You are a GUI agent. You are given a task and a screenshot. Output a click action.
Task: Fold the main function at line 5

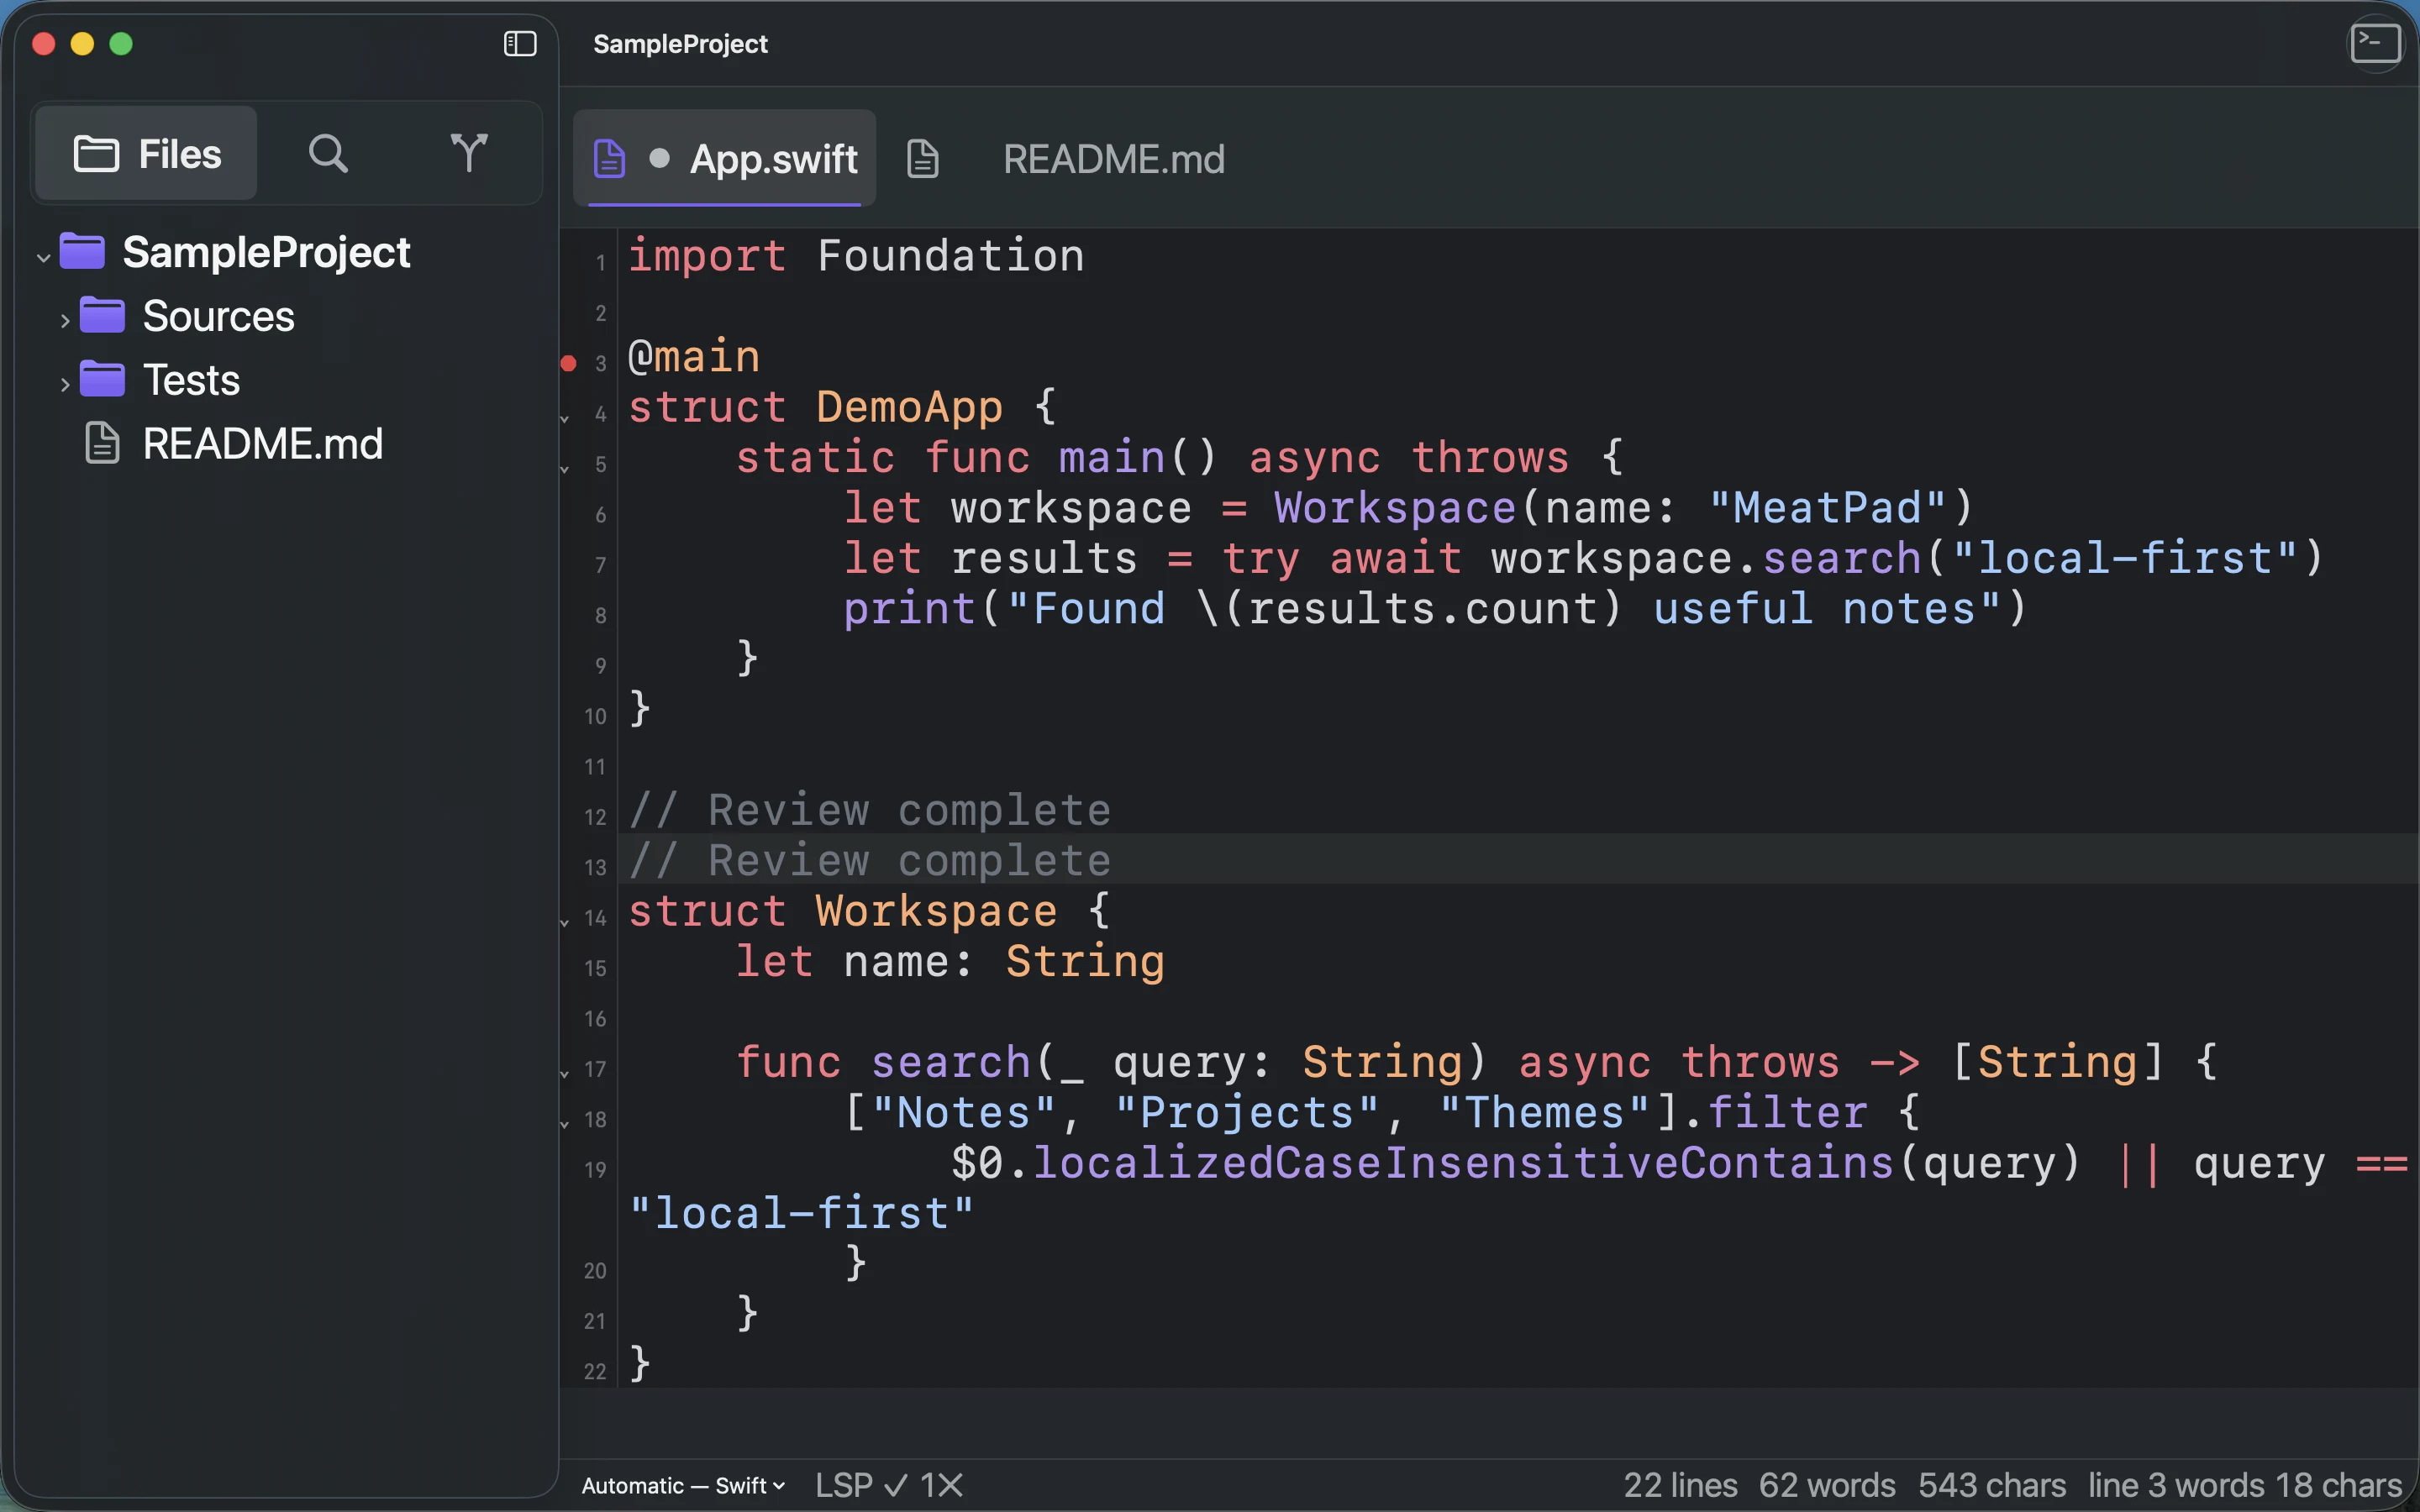[565, 469]
